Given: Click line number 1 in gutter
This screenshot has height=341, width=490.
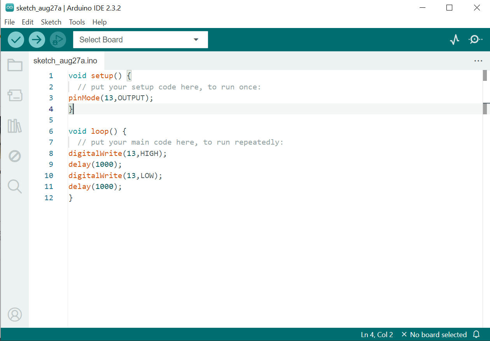Looking at the screenshot, I should [x=51, y=76].
